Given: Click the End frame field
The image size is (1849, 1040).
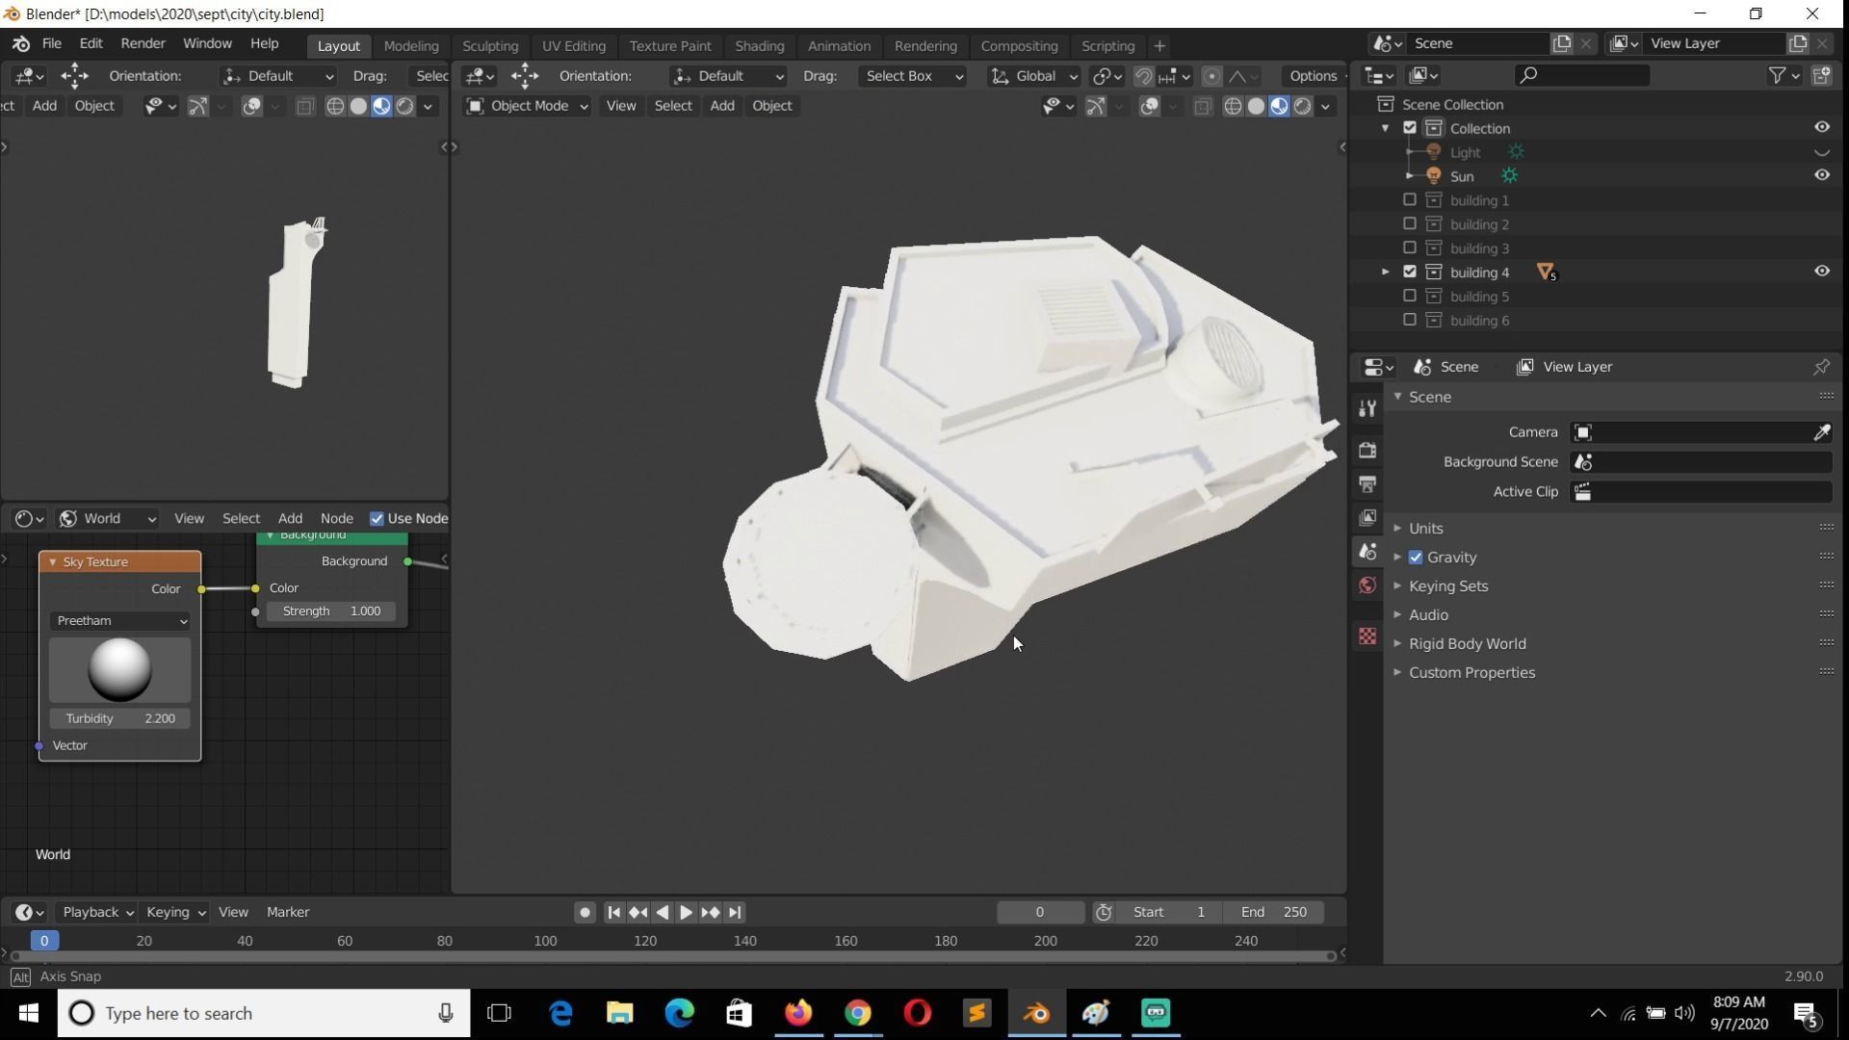Looking at the screenshot, I should [1273, 912].
